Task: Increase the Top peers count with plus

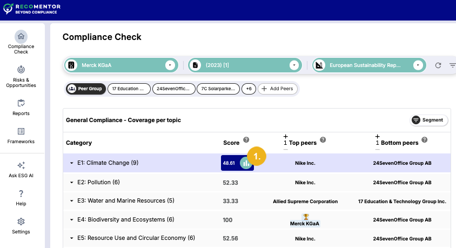Action: coord(285,137)
